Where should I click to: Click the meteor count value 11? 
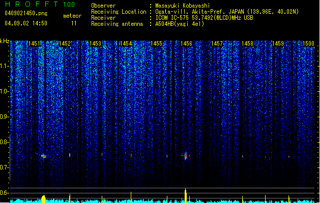point(74,23)
